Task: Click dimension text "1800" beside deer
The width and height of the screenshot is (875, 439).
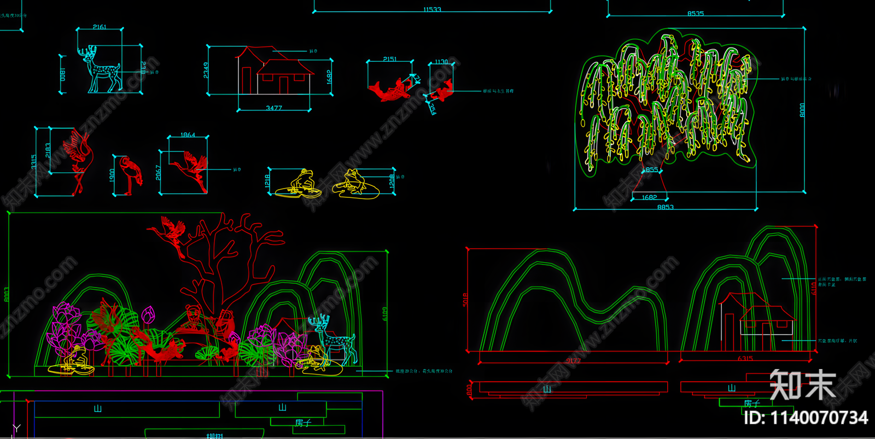Action: (63, 75)
